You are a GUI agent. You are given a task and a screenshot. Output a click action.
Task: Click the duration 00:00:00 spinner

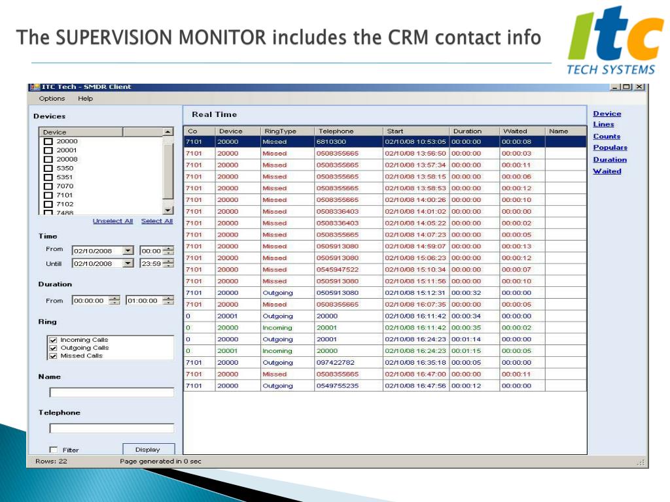point(114,300)
